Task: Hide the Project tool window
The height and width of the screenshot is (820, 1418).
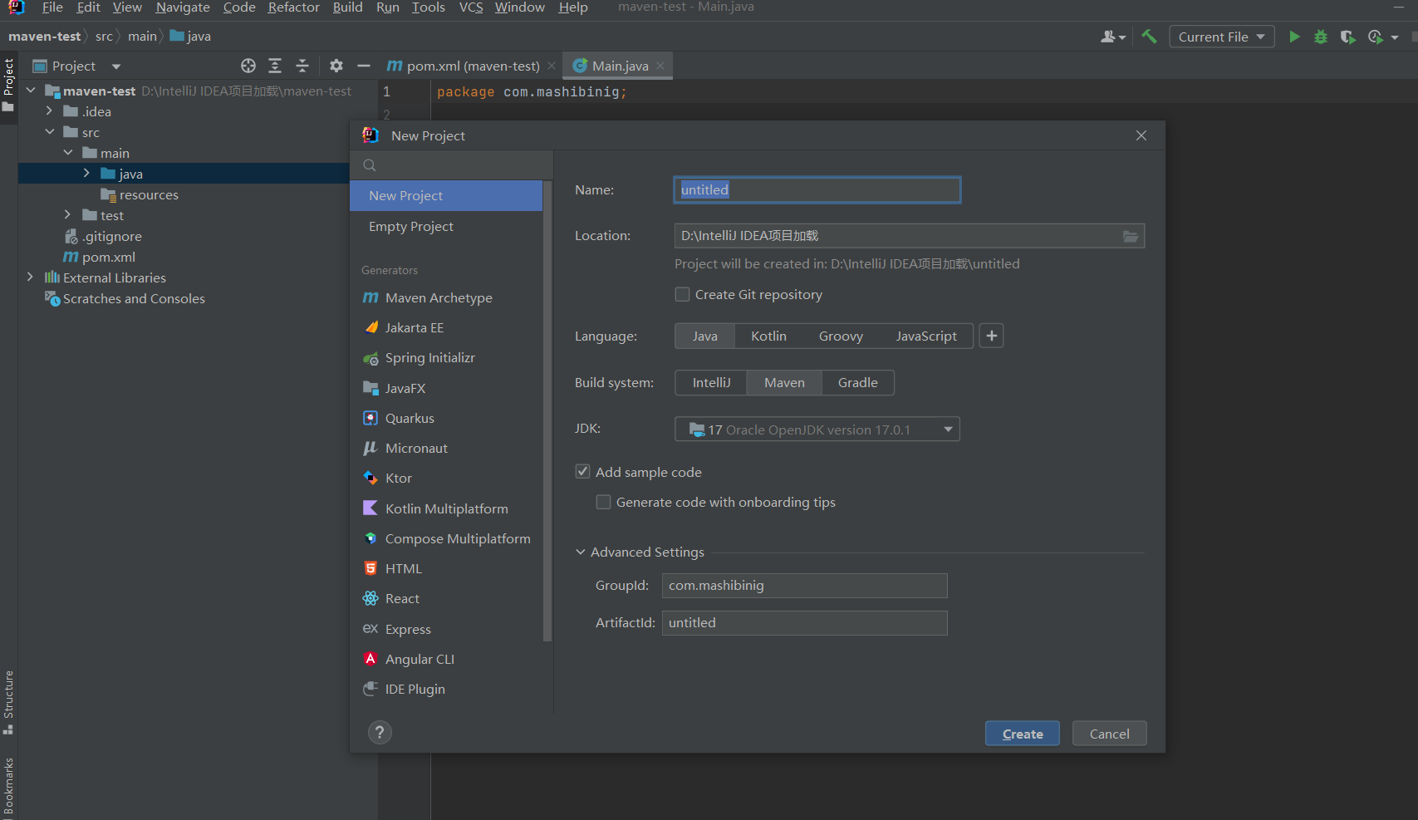Action: pyautogui.click(x=364, y=66)
